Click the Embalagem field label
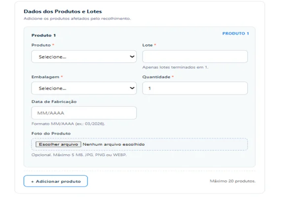 (45, 77)
